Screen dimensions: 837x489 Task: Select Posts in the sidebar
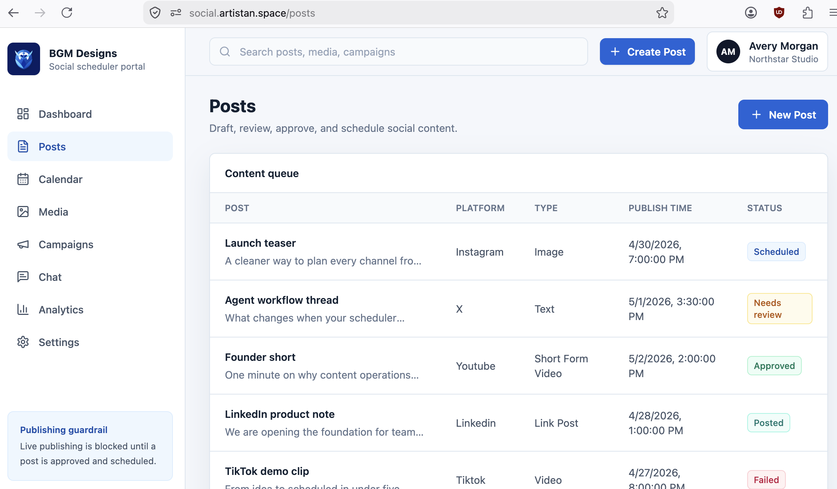[x=90, y=146]
